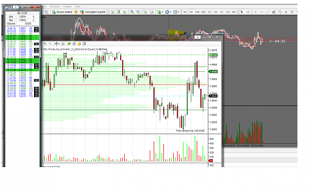This screenshot has width=313, height=195.
Task: Switch to H4 timeframe
Action: coord(215,12)
